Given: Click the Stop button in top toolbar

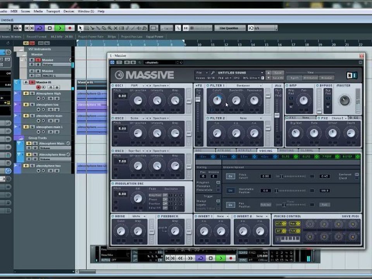Looking at the screenshot, I should coord(50,28).
